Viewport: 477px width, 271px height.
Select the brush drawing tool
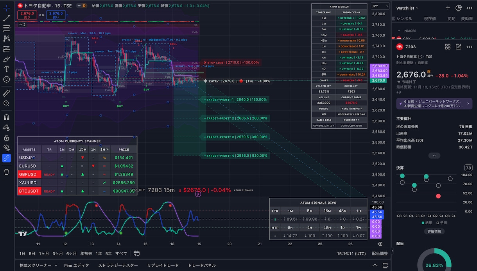(6, 59)
